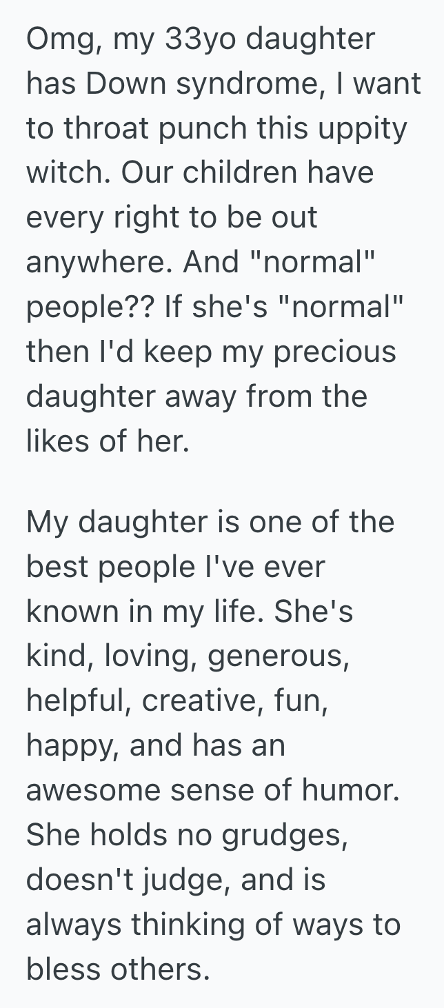Click the phrase "She holds no grudges"
444x1008 pixels.
[185, 834]
